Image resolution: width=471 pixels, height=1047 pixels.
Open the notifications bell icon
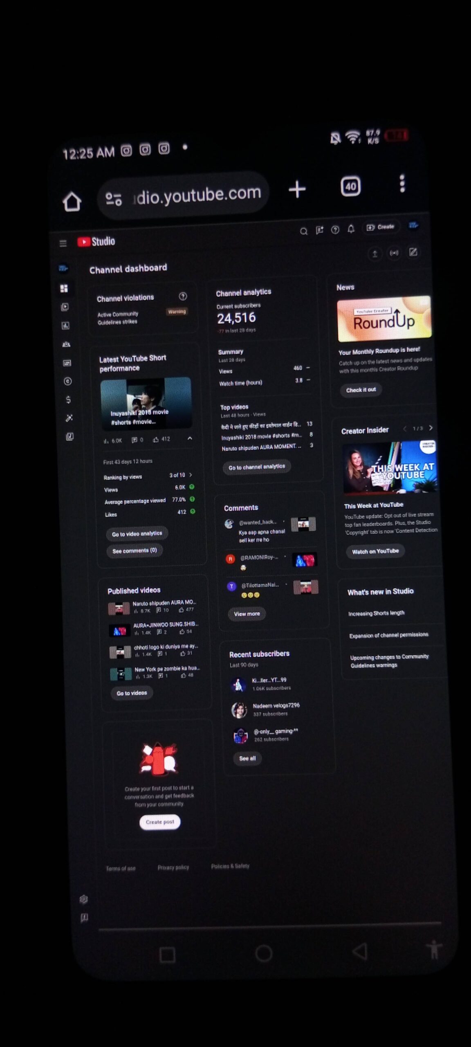pyautogui.click(x=351, y=229)
